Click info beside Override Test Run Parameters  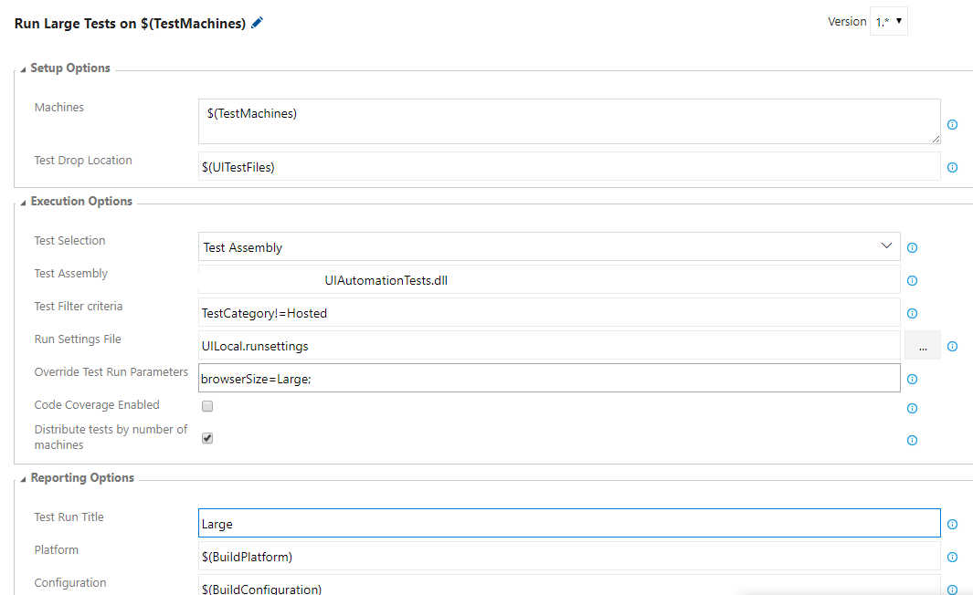point(912,378)
